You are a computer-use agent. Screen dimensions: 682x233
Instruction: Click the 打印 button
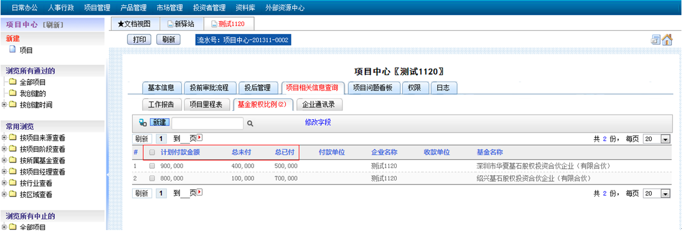click(x=140, y=40)
